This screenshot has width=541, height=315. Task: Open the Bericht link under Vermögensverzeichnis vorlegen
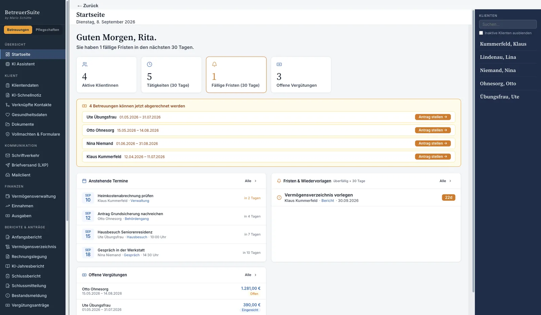pyautogui.click(x=328, y=201)
